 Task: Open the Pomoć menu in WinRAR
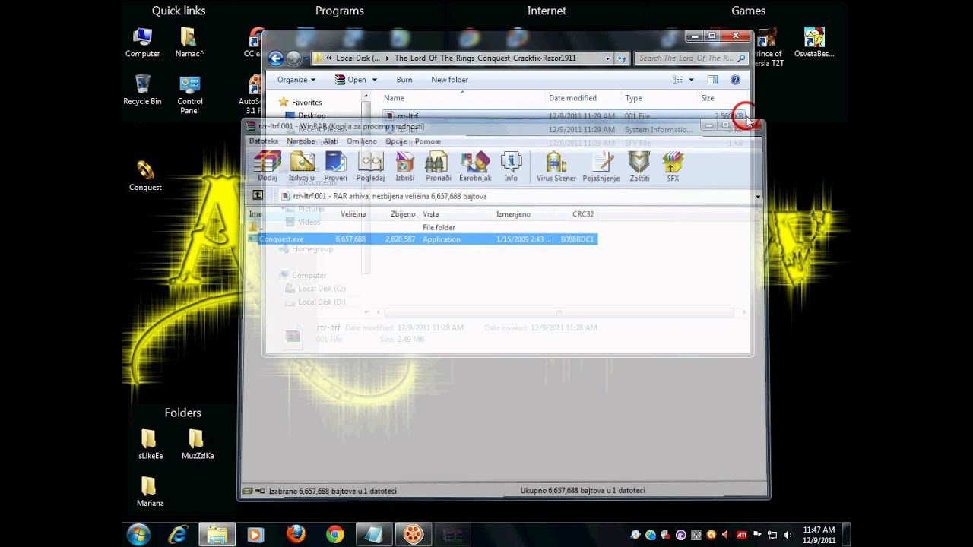point(428,141)
